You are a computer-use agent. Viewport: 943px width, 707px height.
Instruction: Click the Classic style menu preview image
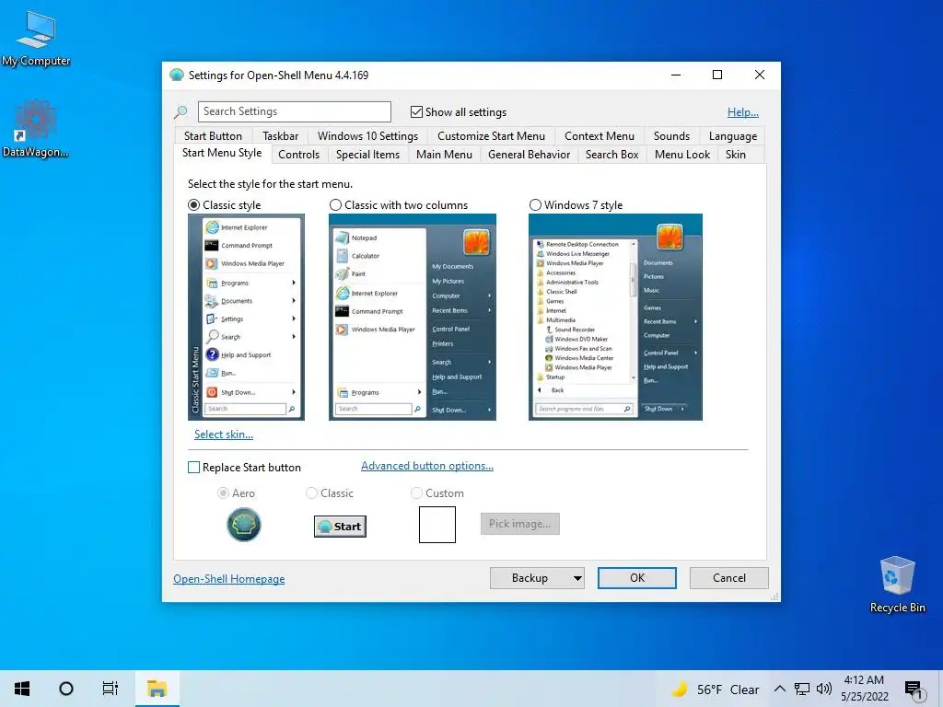coord(246,318)
